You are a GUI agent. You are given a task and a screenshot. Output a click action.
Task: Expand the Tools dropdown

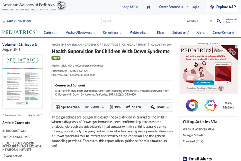tap(160, 107)
